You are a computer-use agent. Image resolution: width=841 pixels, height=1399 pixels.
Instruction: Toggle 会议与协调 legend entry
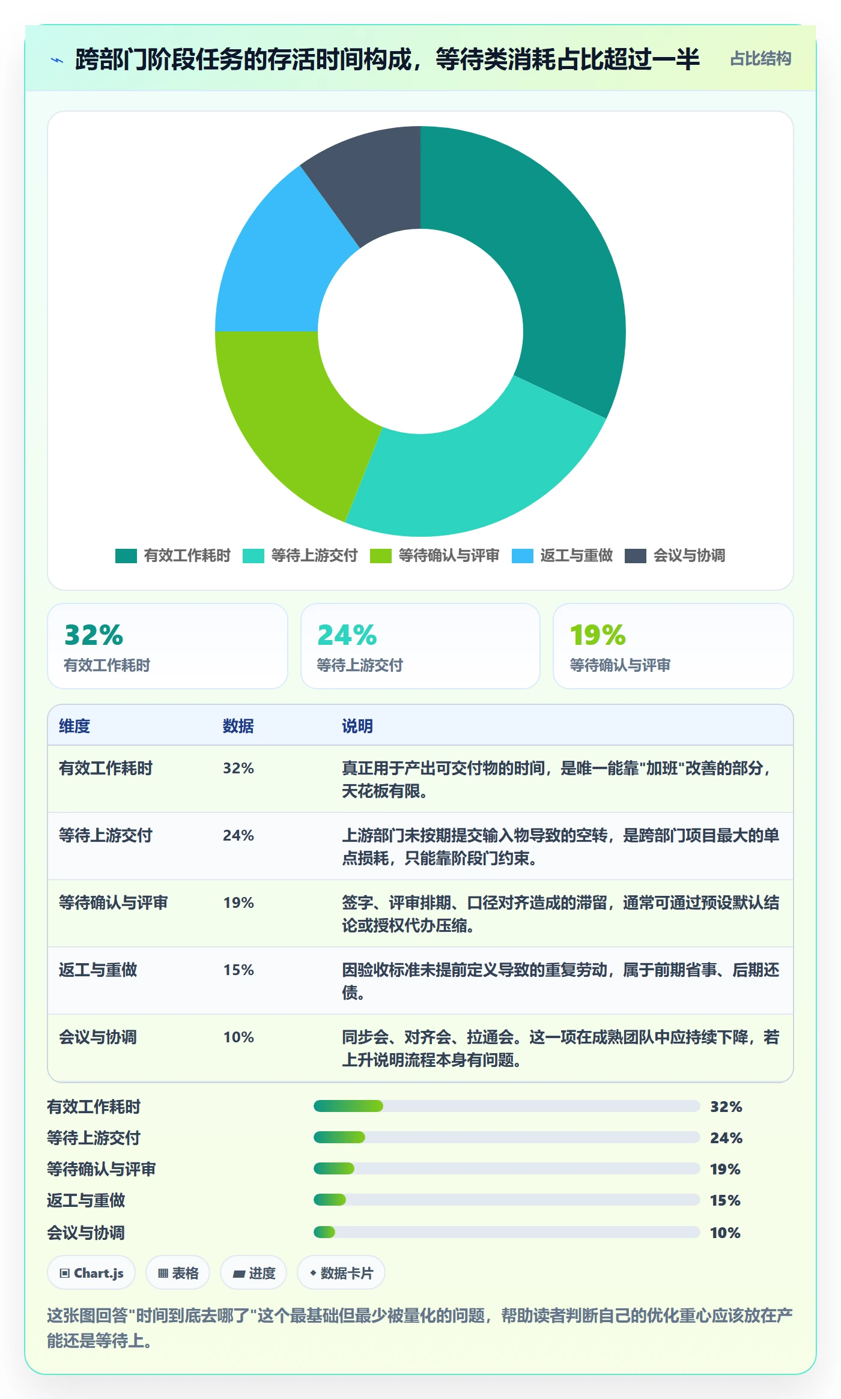pyautogui.click(x=675, y=556)
